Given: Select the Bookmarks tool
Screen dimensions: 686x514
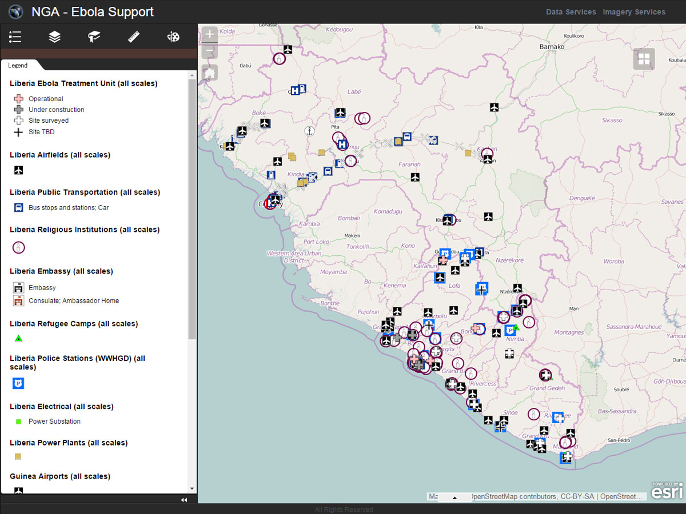Looking at the screenshot, I should click(94, 37).
